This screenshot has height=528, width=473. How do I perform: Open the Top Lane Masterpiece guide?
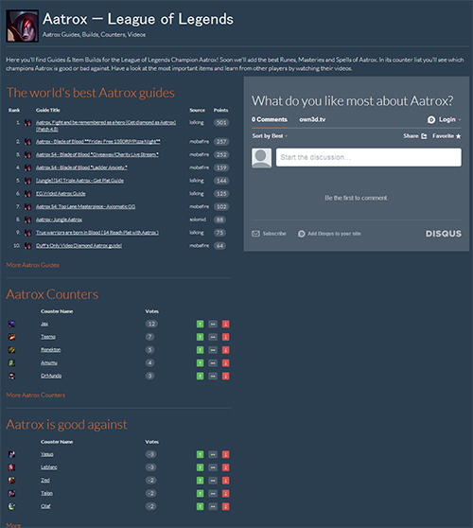coord(85,207)
